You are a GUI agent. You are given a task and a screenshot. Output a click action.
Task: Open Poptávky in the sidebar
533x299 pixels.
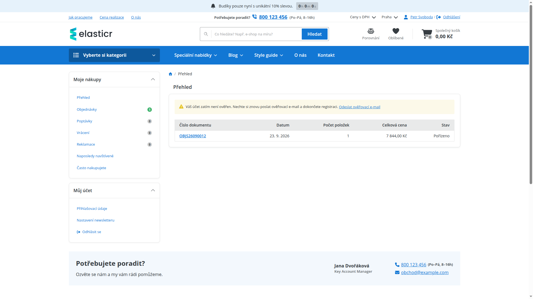(x=84, y=121)
